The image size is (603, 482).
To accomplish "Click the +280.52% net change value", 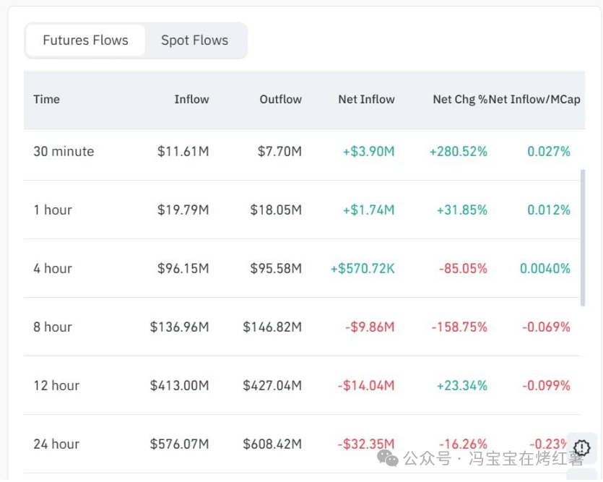I will point(458,152).
